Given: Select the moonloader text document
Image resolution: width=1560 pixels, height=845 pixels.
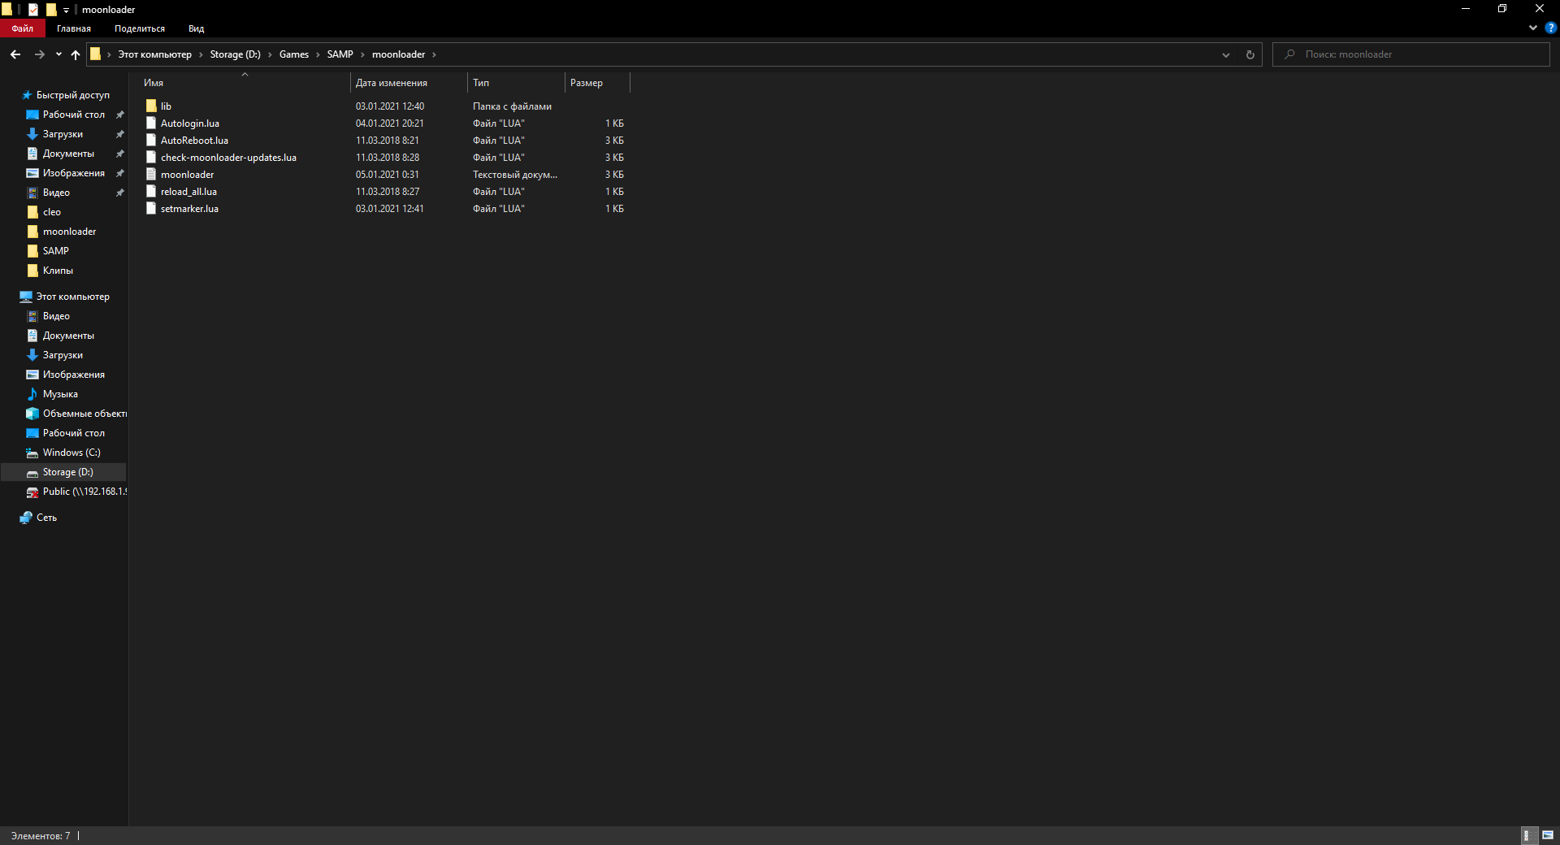Looking at the screenshot, I should pyautogui.click(x=187, y=175).
